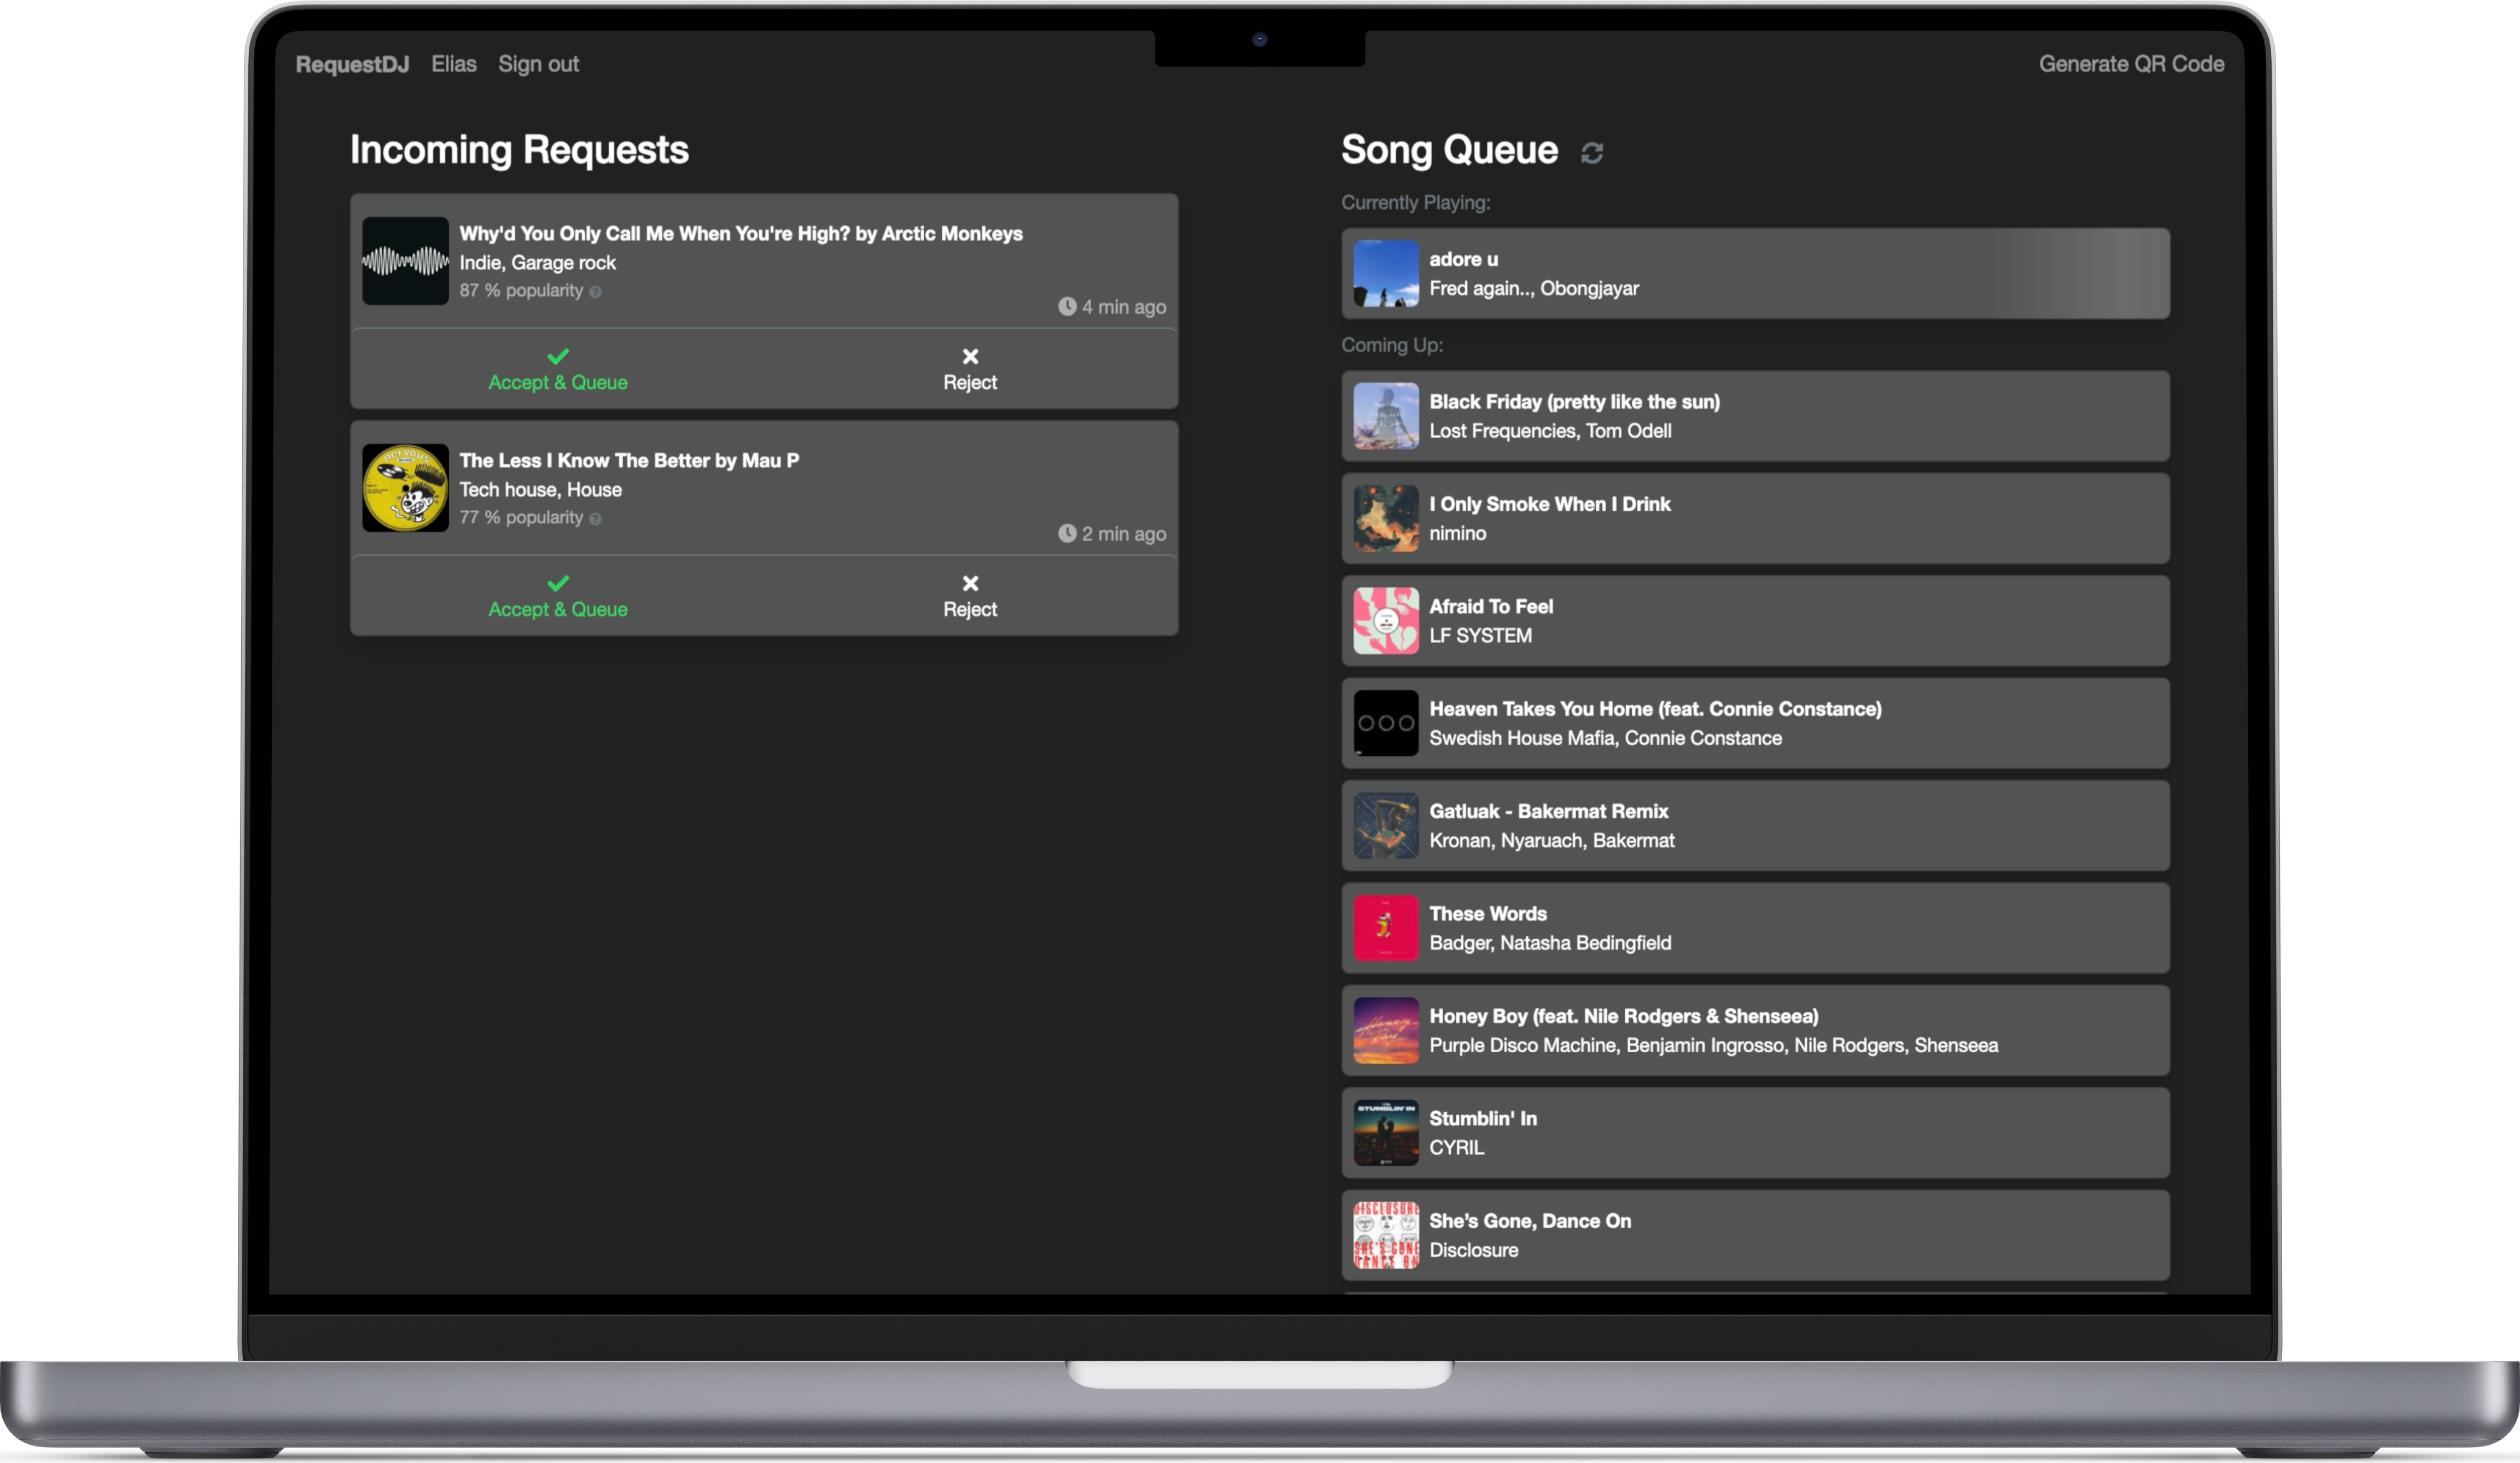Sign out of the account
Image resolution: width=2520 pixels, height=1463 pixels.
(x=539, y=64)
